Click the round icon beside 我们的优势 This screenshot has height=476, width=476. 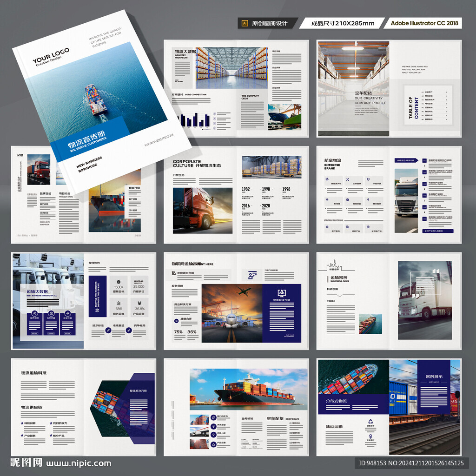[213, 417]
